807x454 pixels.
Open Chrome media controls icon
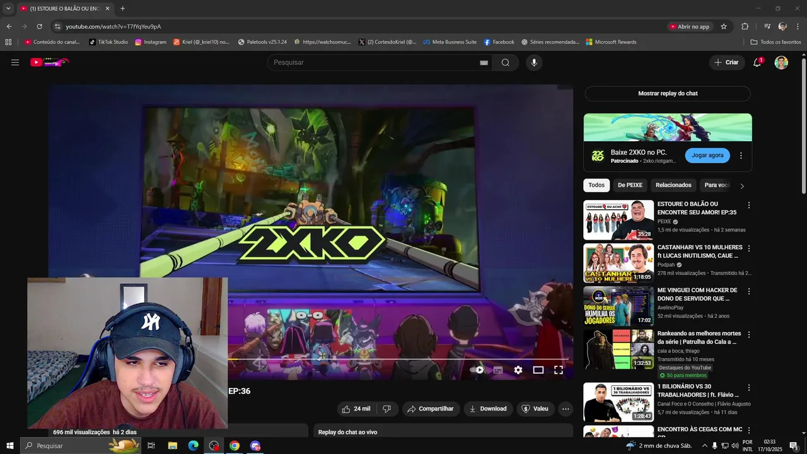point(767,26)
